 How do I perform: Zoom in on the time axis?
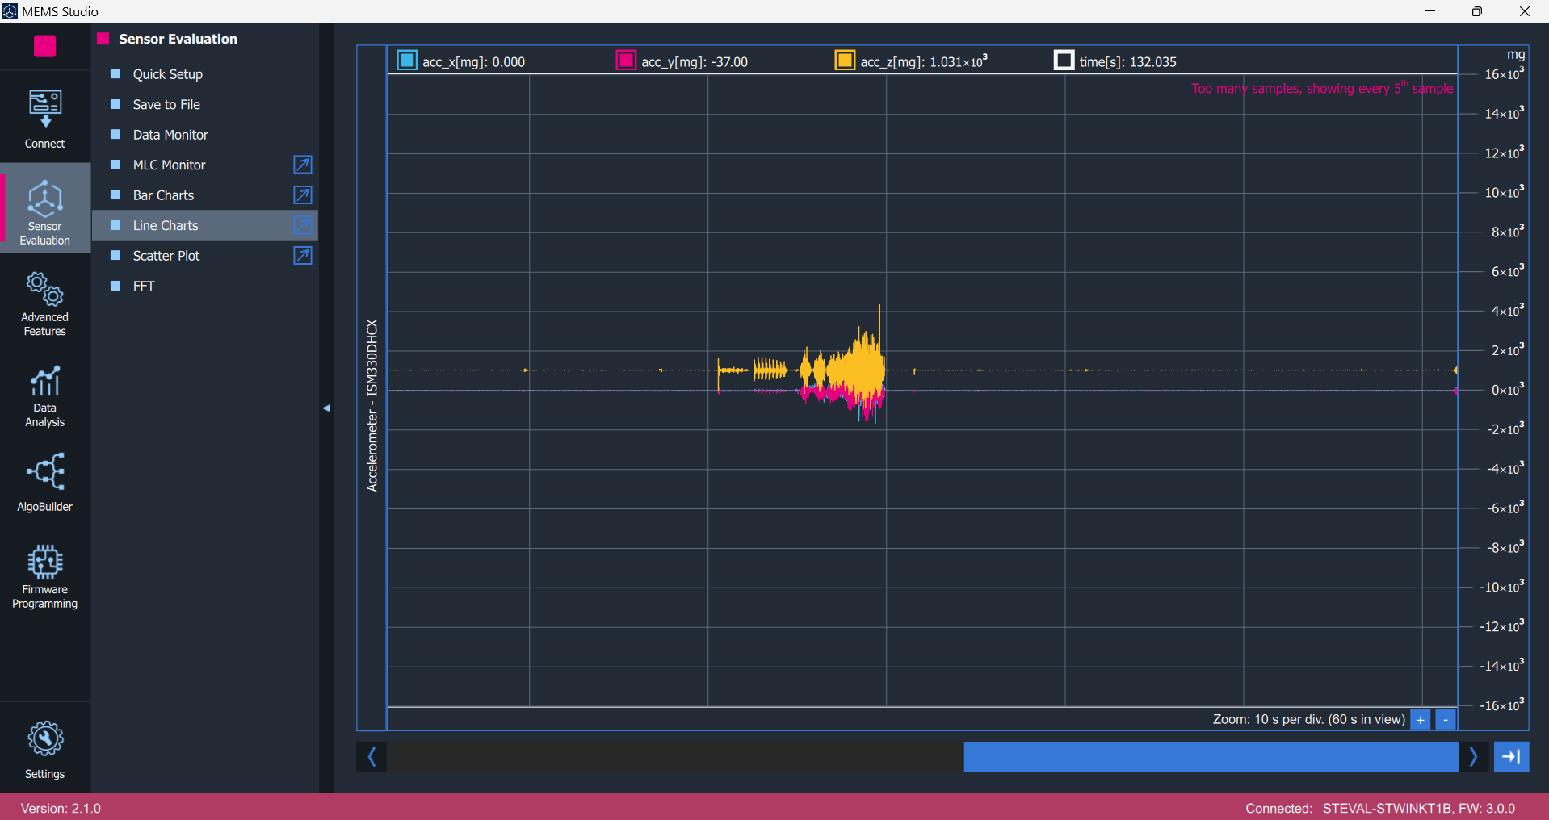click(1420, 719)
